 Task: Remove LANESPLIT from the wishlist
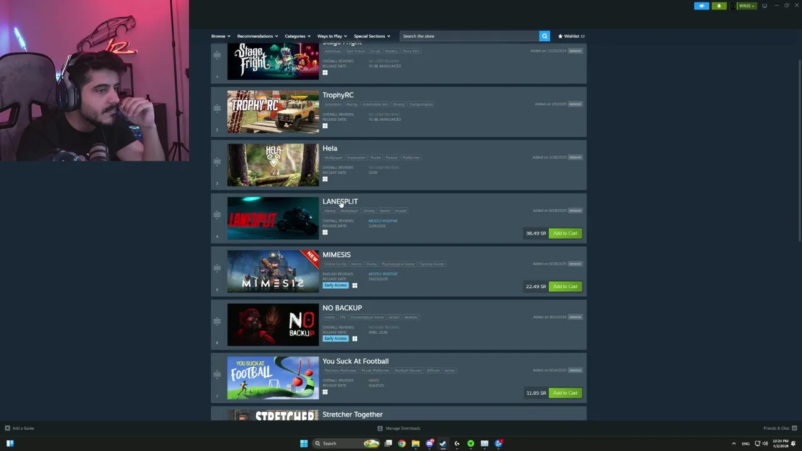pos(575,210)
